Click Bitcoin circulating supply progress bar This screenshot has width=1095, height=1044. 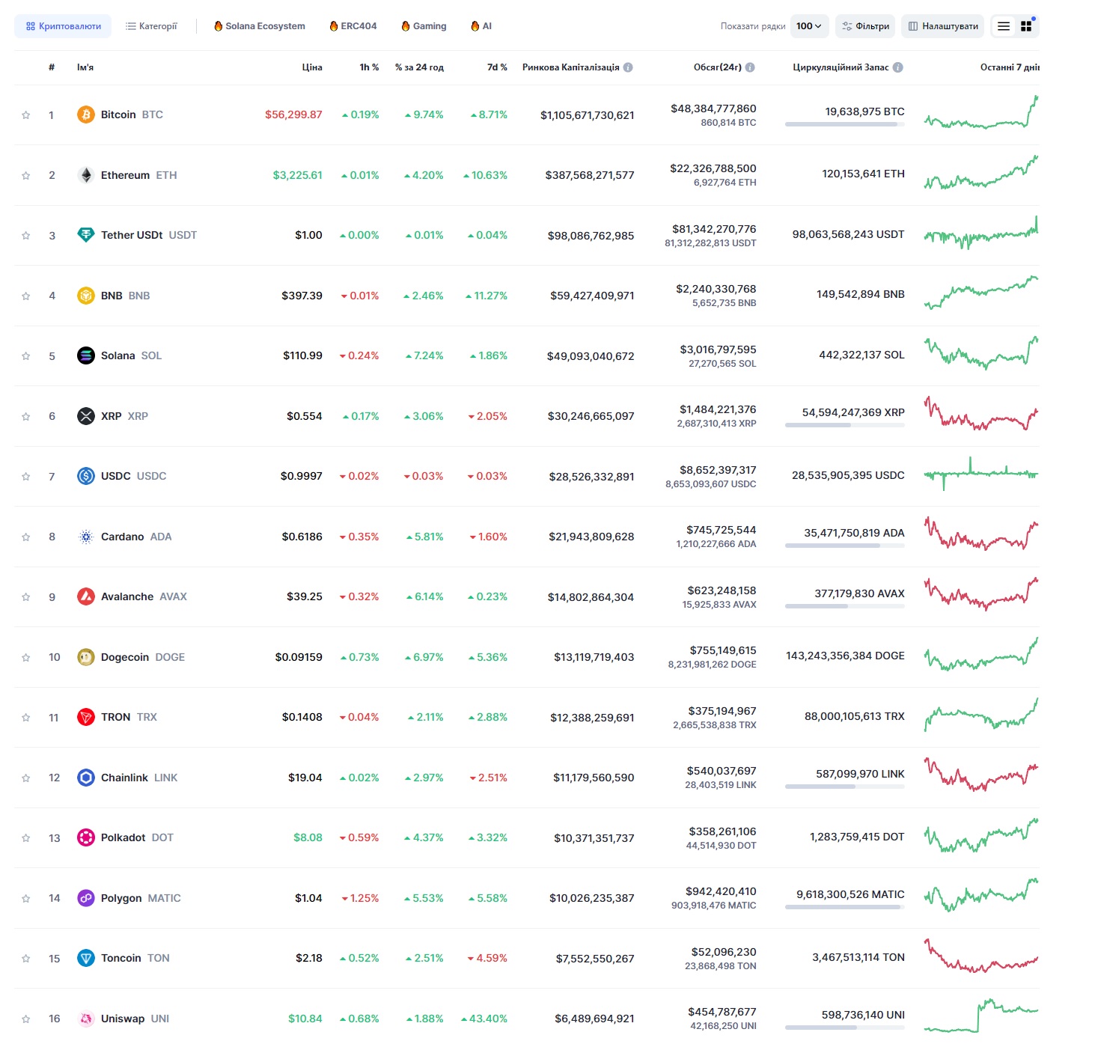pyautogui.click(x=845, y=124)
